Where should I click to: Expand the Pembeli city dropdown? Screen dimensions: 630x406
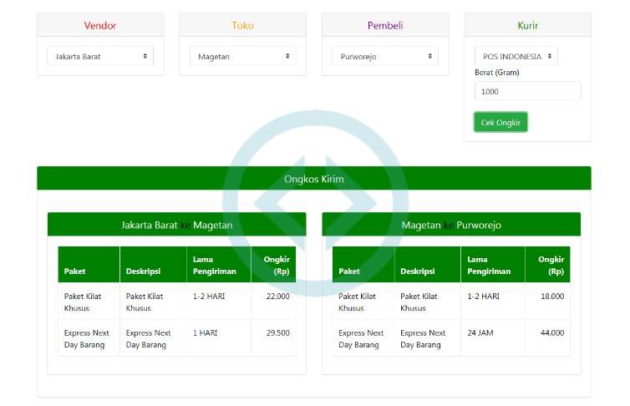coord(384,57)
